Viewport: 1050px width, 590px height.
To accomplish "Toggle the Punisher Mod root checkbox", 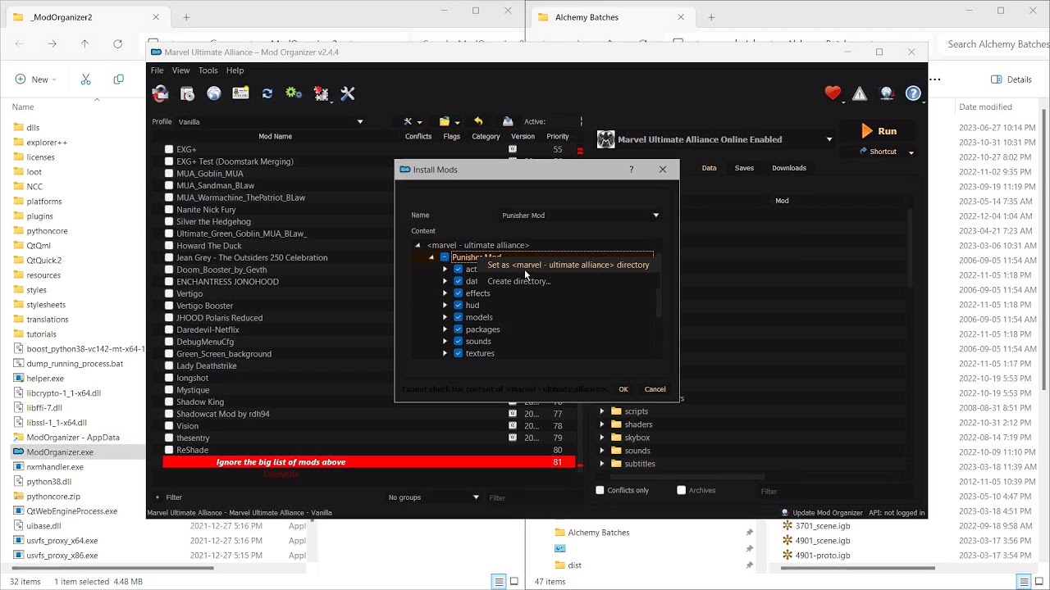I will pyautogui.click(x=445, y=257).
